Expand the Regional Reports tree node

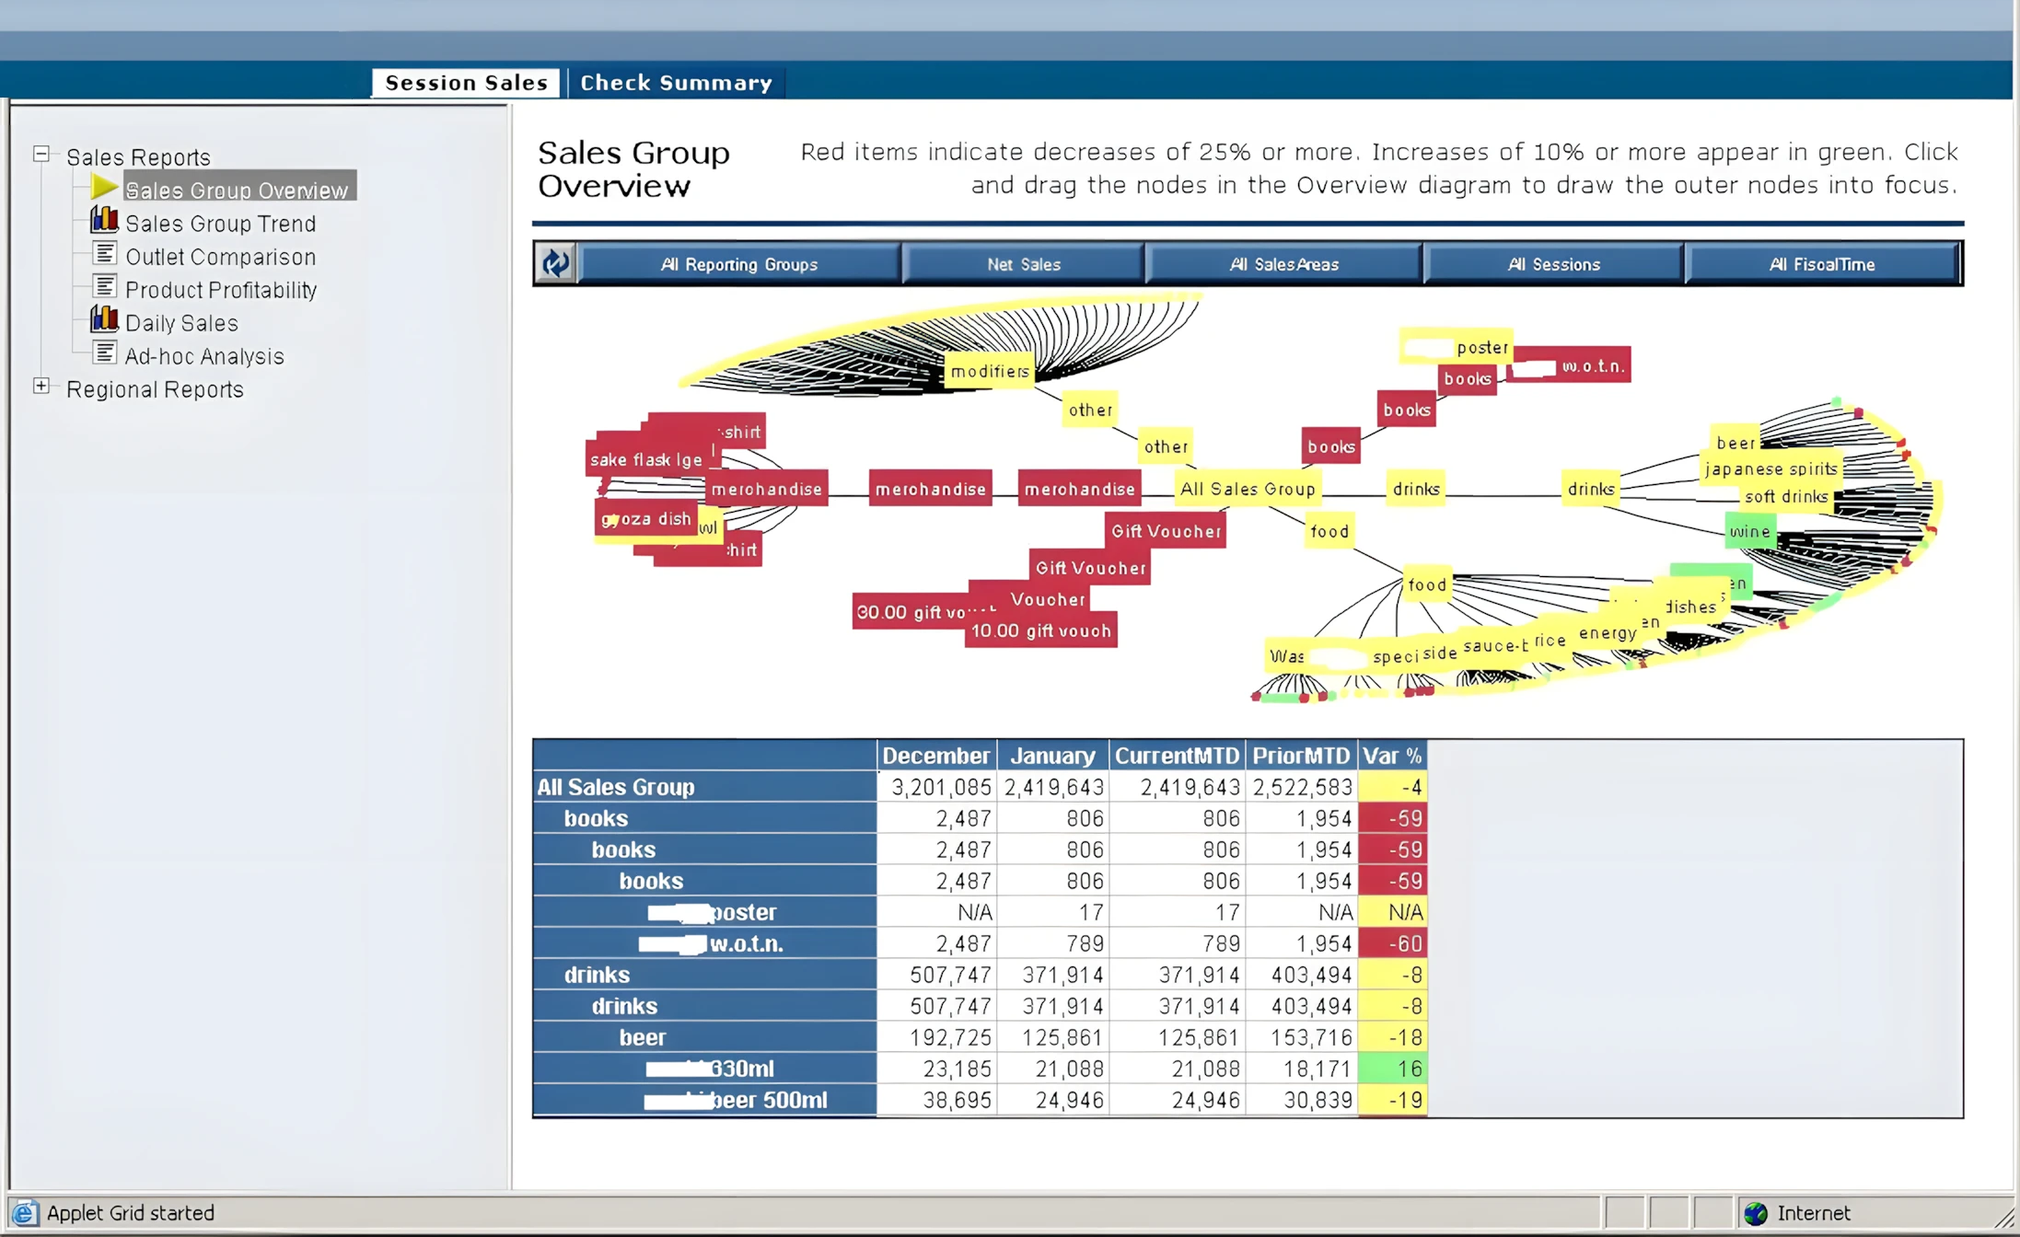click(41, 387)
